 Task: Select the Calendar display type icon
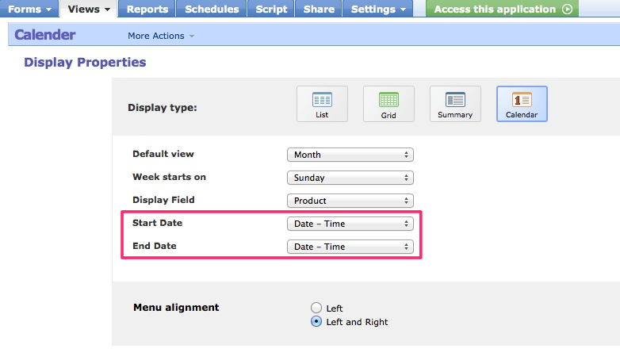tap(522, 104)
